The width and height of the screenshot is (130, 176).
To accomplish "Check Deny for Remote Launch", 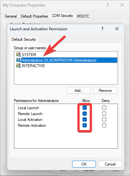I will coord(104,114).
